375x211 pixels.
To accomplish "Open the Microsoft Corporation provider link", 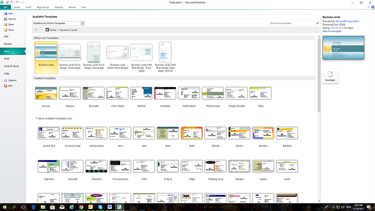I will 347,21.
